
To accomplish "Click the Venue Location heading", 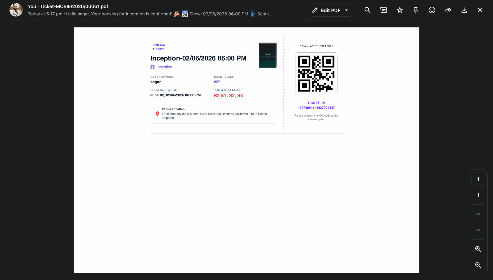I will coord(173,109).
